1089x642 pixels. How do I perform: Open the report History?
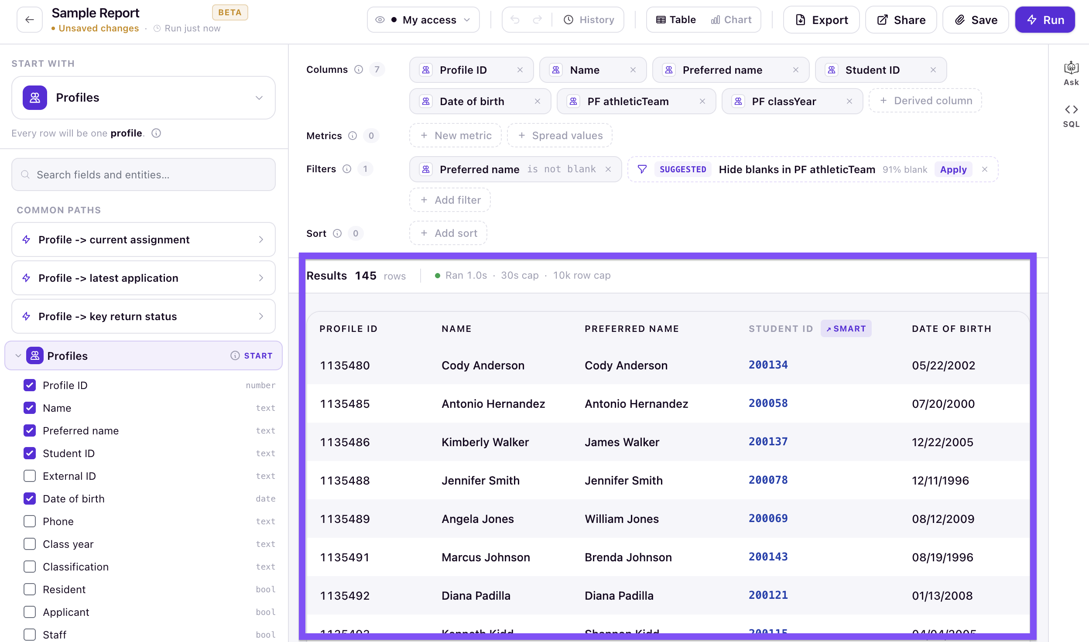point(589,20)
